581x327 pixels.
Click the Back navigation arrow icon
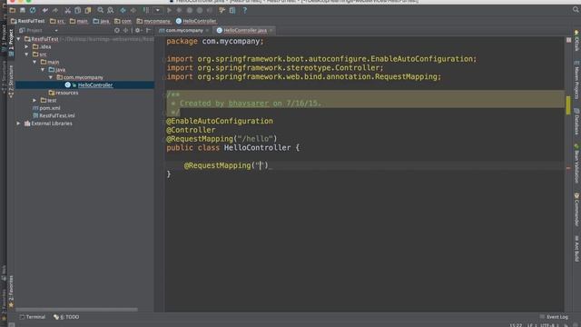point(123,10)
